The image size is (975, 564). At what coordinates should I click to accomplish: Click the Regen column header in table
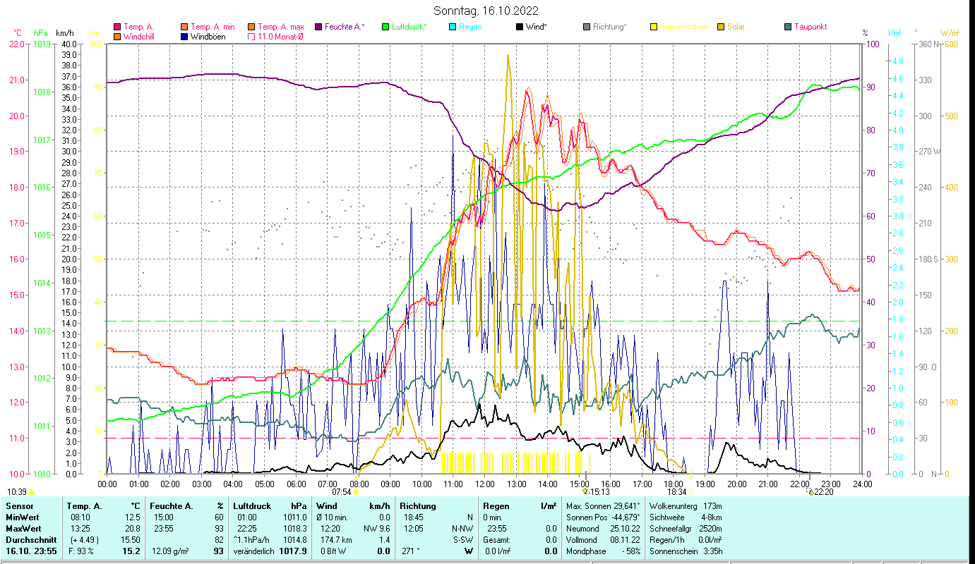point(496,506)
